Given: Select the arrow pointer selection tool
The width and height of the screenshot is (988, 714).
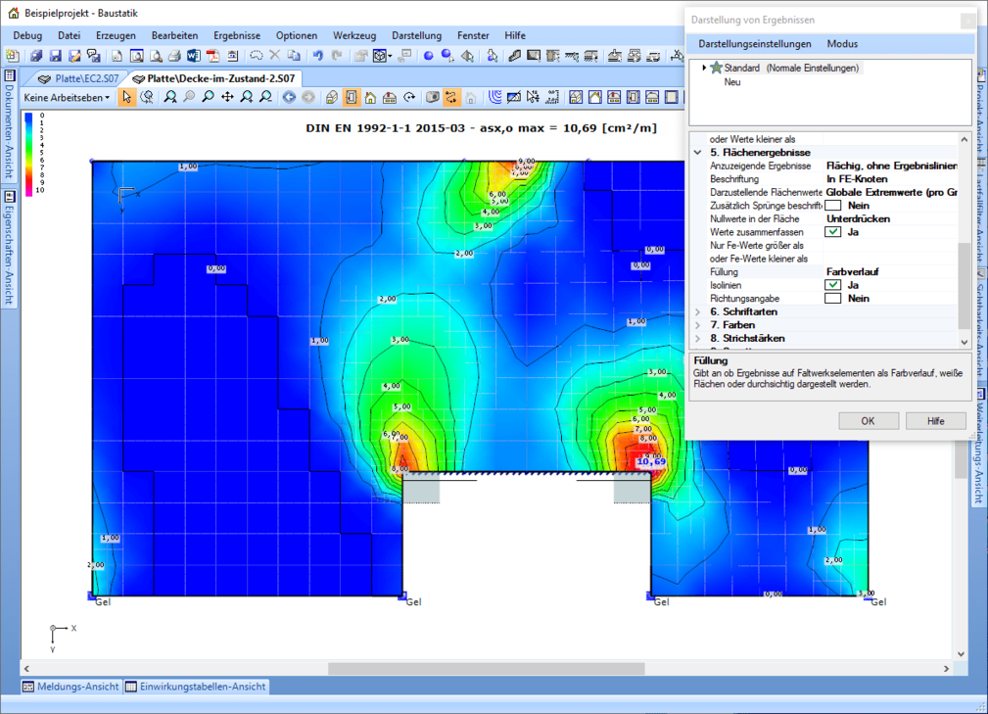Looking at the screenshot, I should click(127, 97).
